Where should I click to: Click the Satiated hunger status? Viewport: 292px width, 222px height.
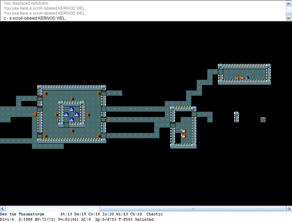tap(144, 219)
